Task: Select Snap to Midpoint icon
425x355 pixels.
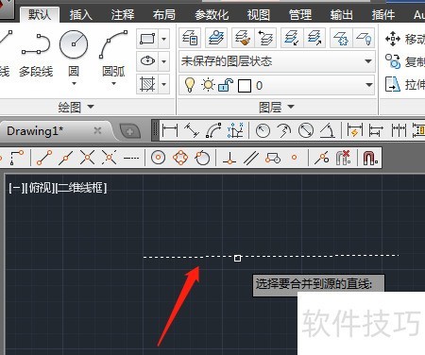Action: coord(65,158)
